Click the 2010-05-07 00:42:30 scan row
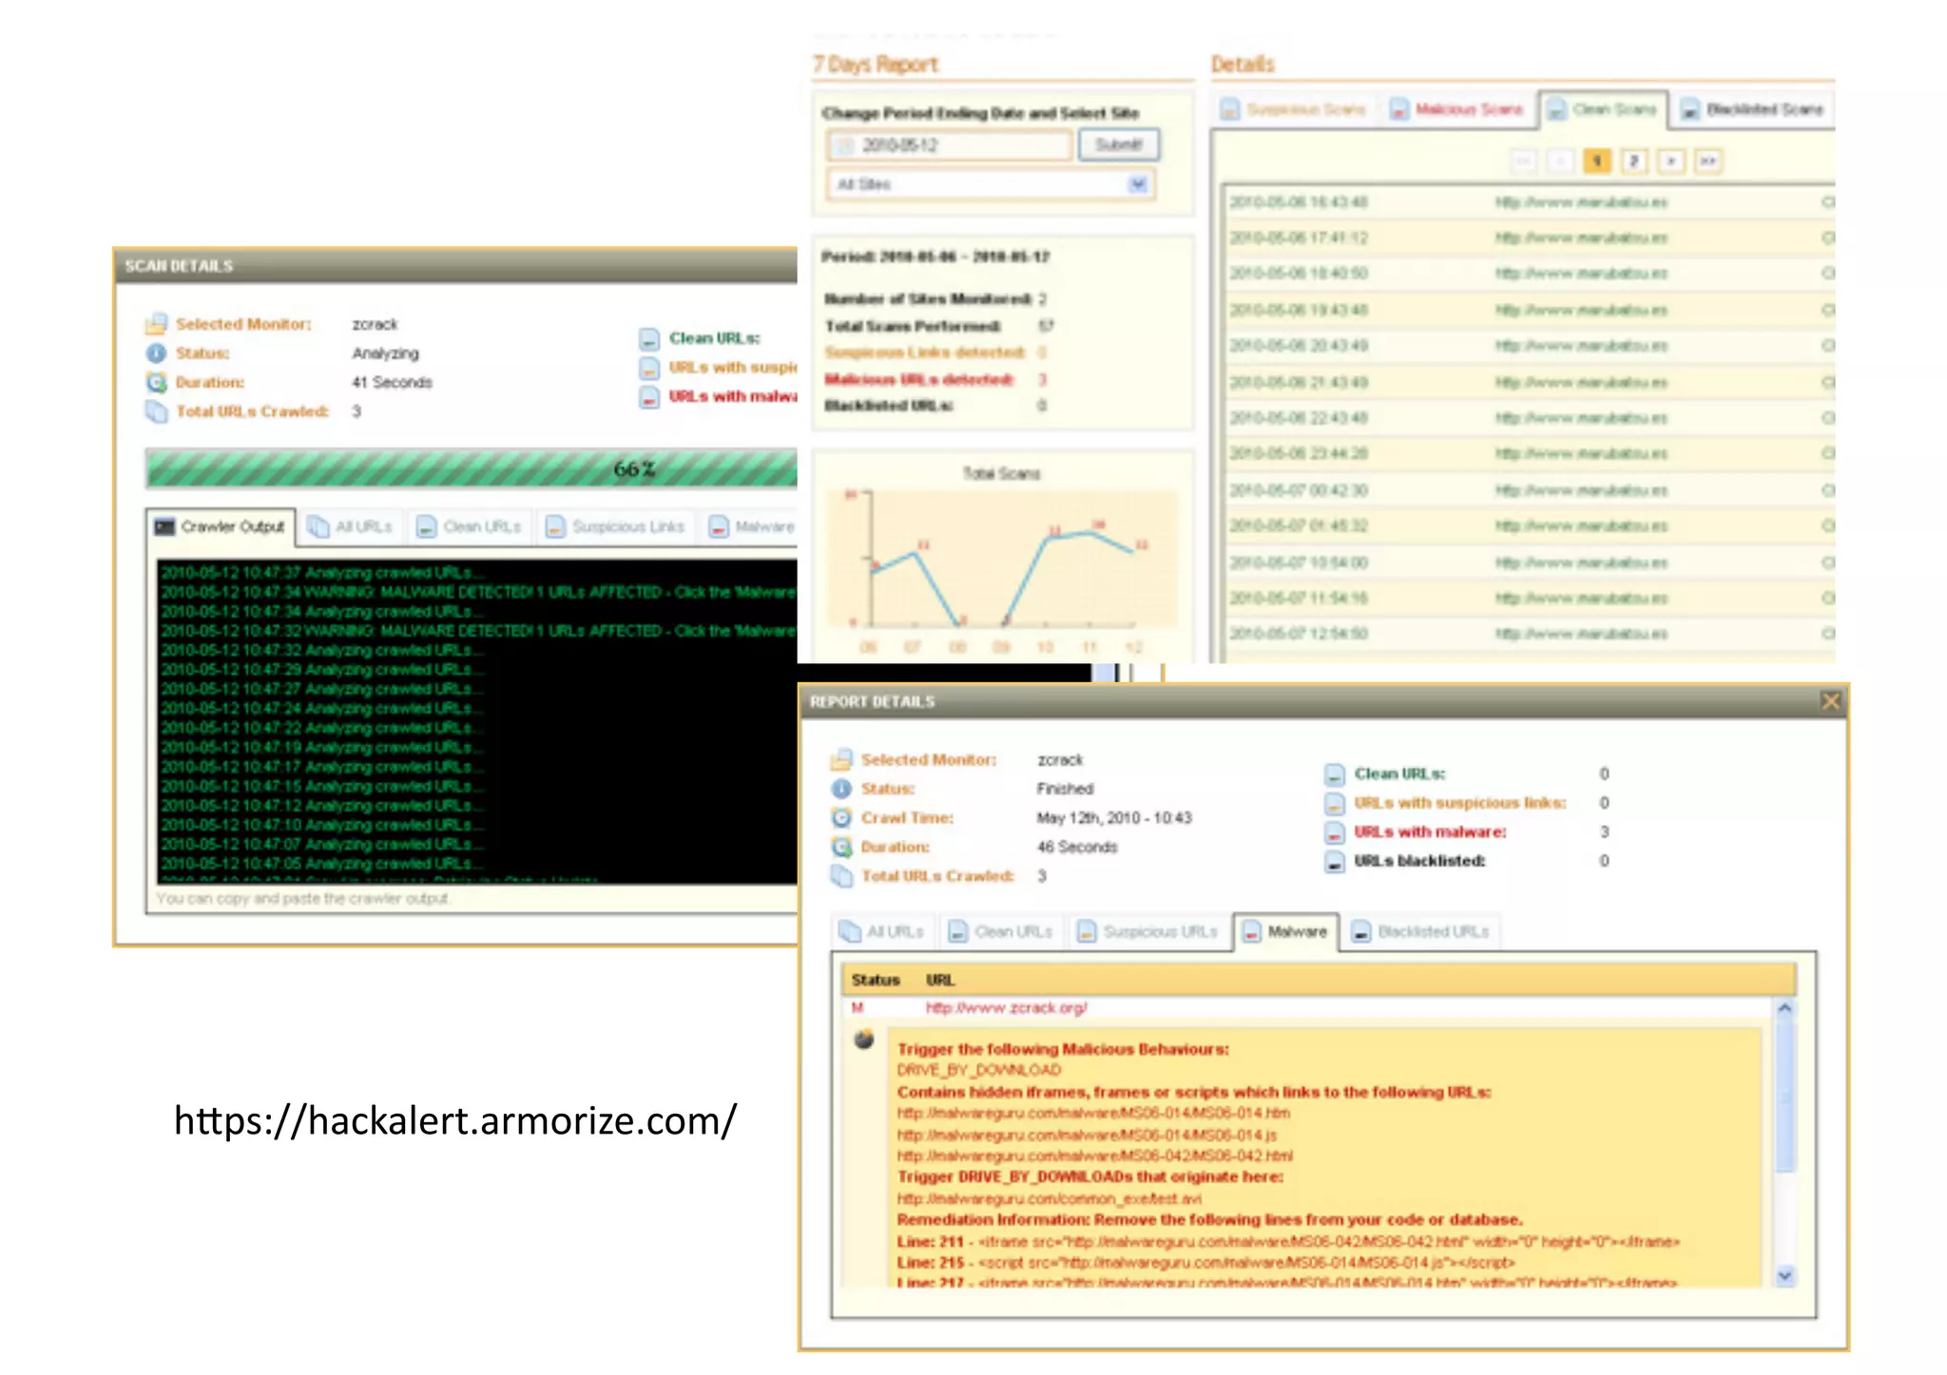The width and height of the screenshot is (1947, 1375). pos(1530,490)
